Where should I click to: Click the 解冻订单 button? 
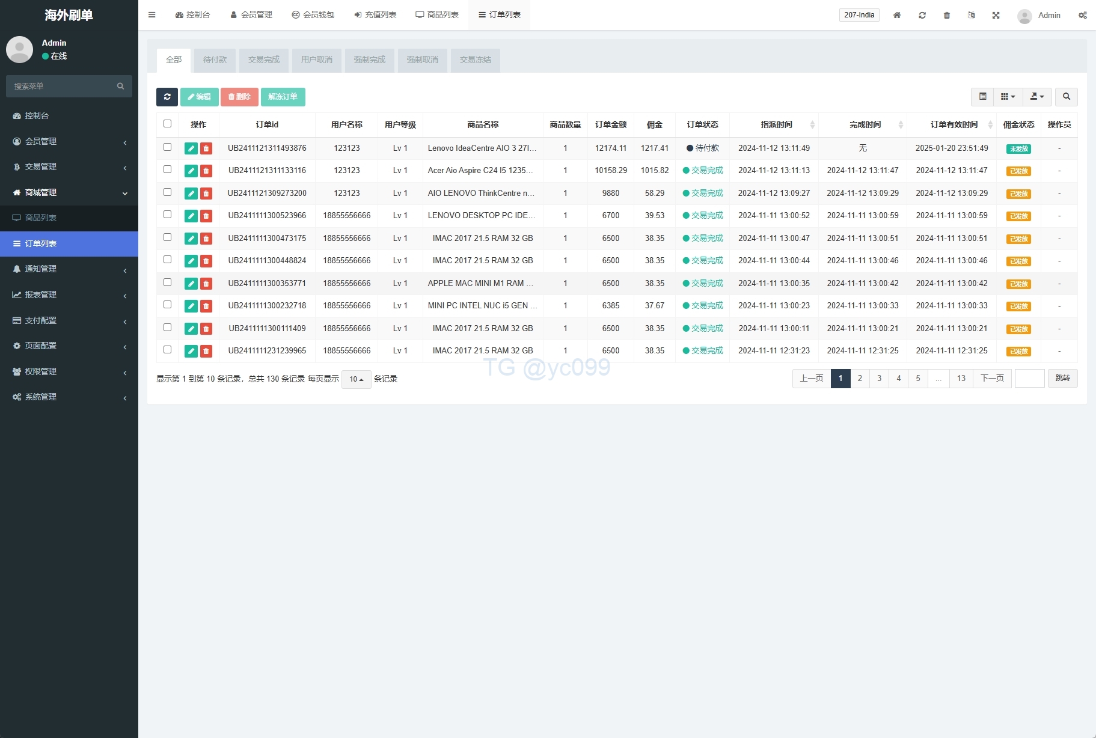pos(283,97)
